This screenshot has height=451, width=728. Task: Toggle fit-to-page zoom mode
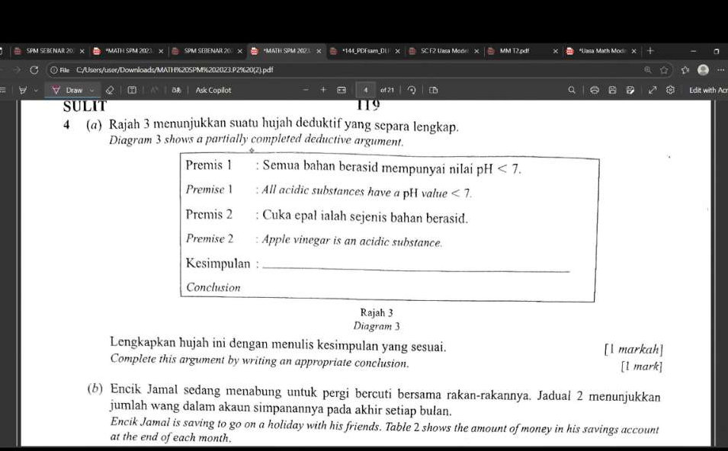(342, 89)
